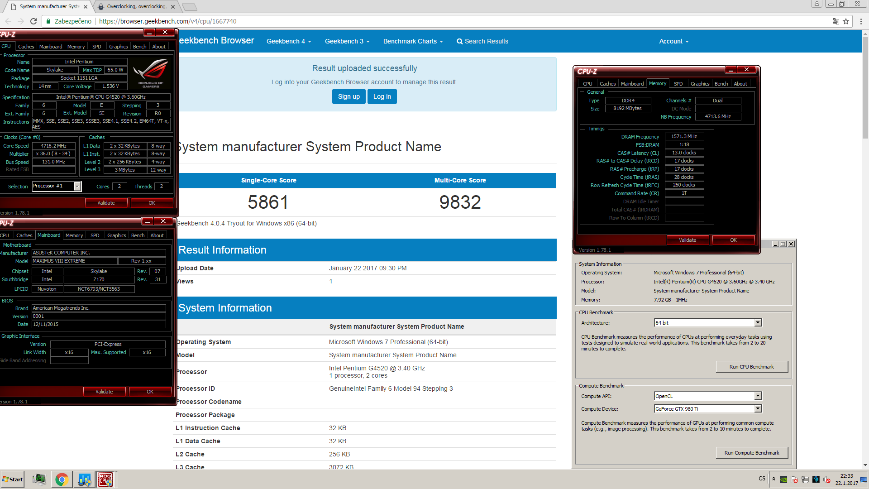This screenshot has width=869, height=489.
Task: Close the Overclocking browser tab
Action: 173,7
